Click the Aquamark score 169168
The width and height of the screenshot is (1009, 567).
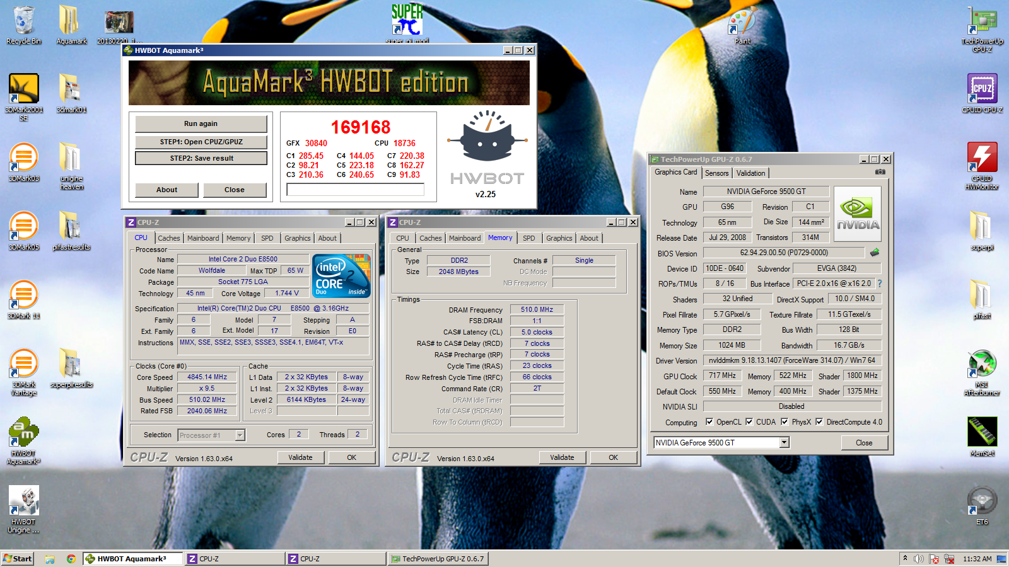(361, 127)
